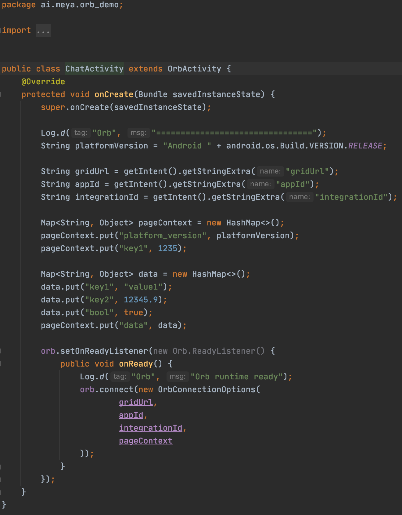Click the number 1235
The height and width of the screenshot is (515, 402).
point(167,248)
